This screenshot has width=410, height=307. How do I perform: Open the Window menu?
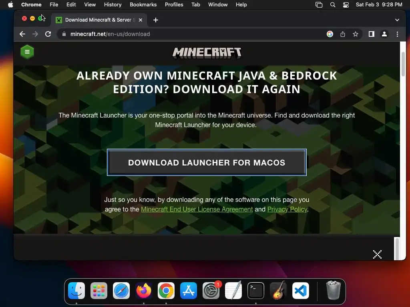(x=218, y=5)
